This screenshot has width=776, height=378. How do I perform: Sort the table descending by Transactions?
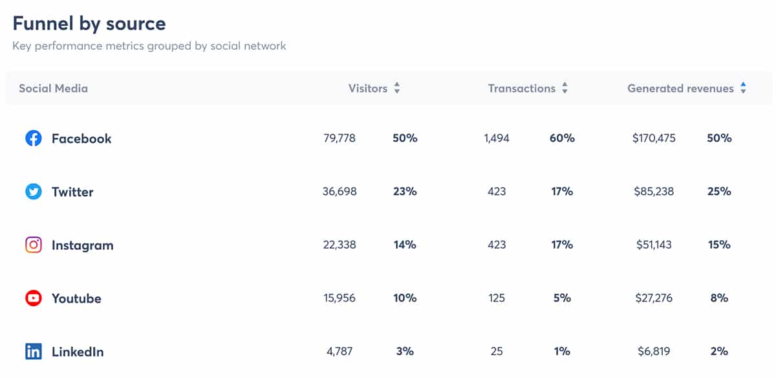pos(565,91)
